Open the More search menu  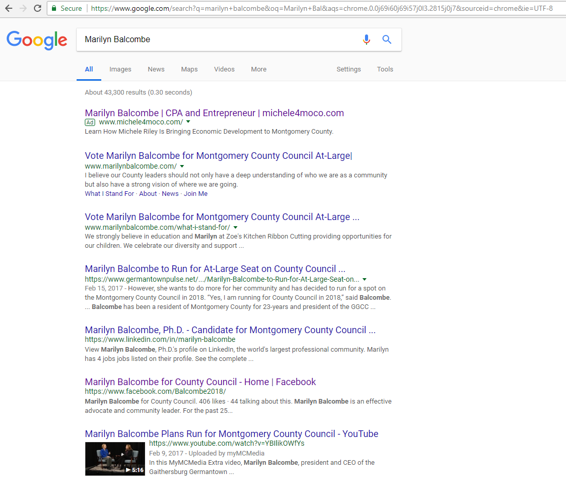(x=259, y=69)
